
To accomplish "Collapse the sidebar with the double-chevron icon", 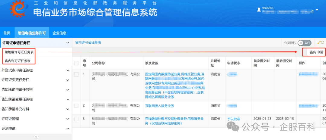I will pyautogui.click(x=36, y=137).
